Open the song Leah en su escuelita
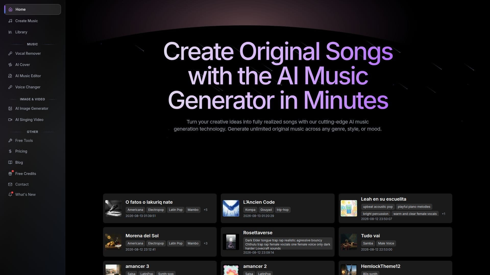Image resolution: width=490 pixels, height=275 pixels. 383,199
